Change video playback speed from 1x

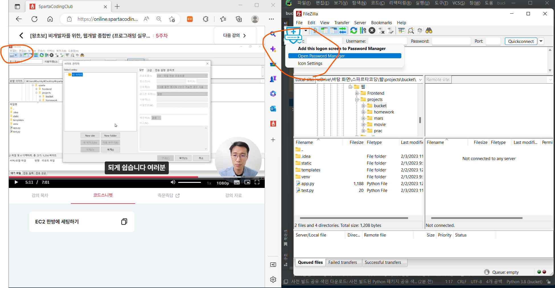209,183
